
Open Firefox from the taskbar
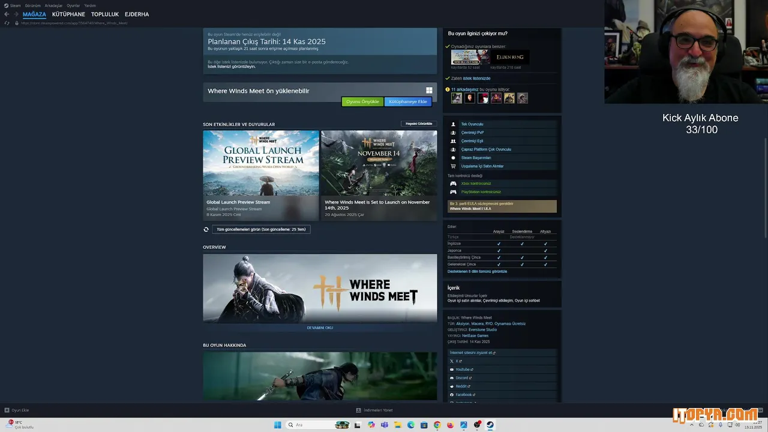click(451, 425)
